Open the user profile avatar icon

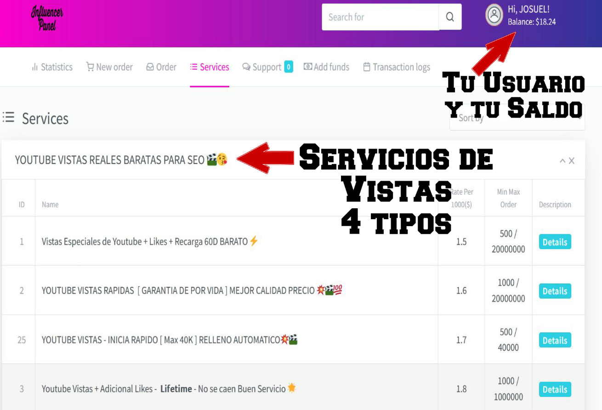(494, 15)
